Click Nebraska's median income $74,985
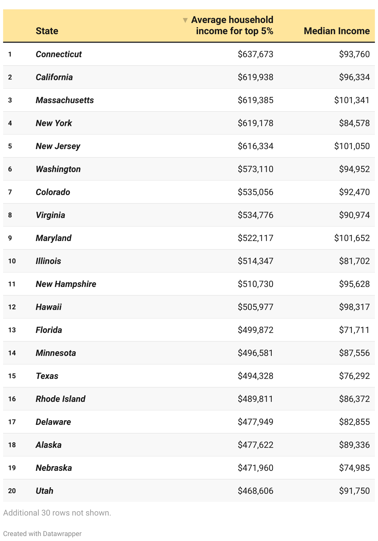 (354, 468)
